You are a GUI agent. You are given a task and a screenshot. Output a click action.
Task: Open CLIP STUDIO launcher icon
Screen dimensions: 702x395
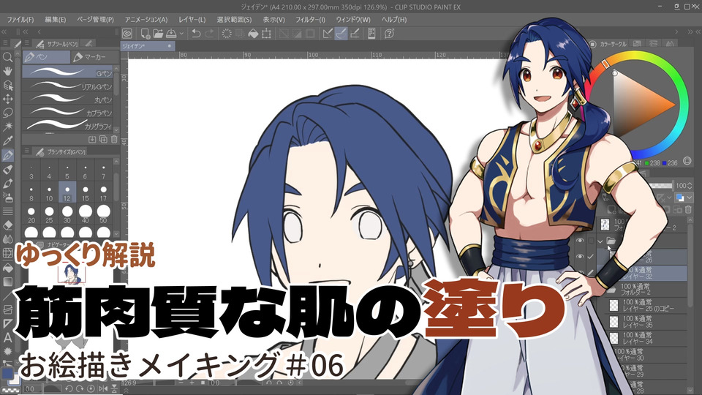[127, 34]
